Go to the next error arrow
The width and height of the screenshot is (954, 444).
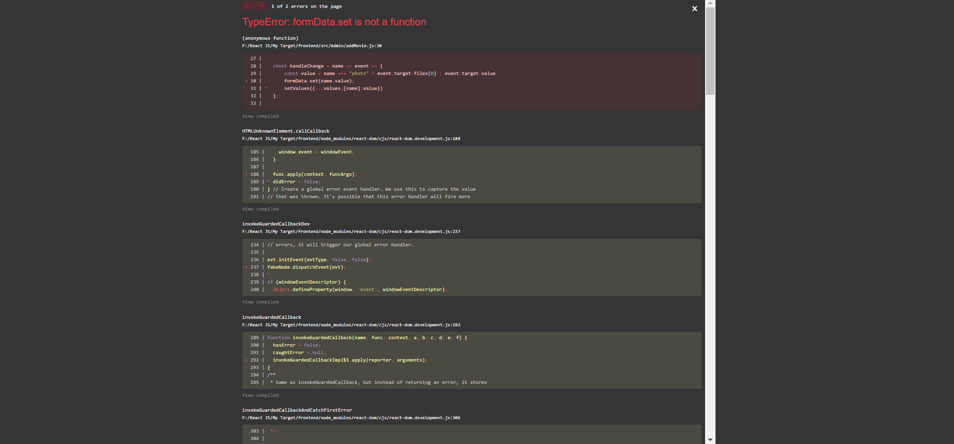point(261,6)
